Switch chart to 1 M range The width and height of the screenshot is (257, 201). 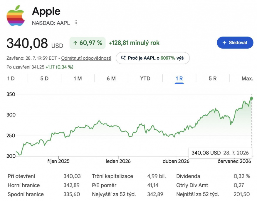coord(78,78)
